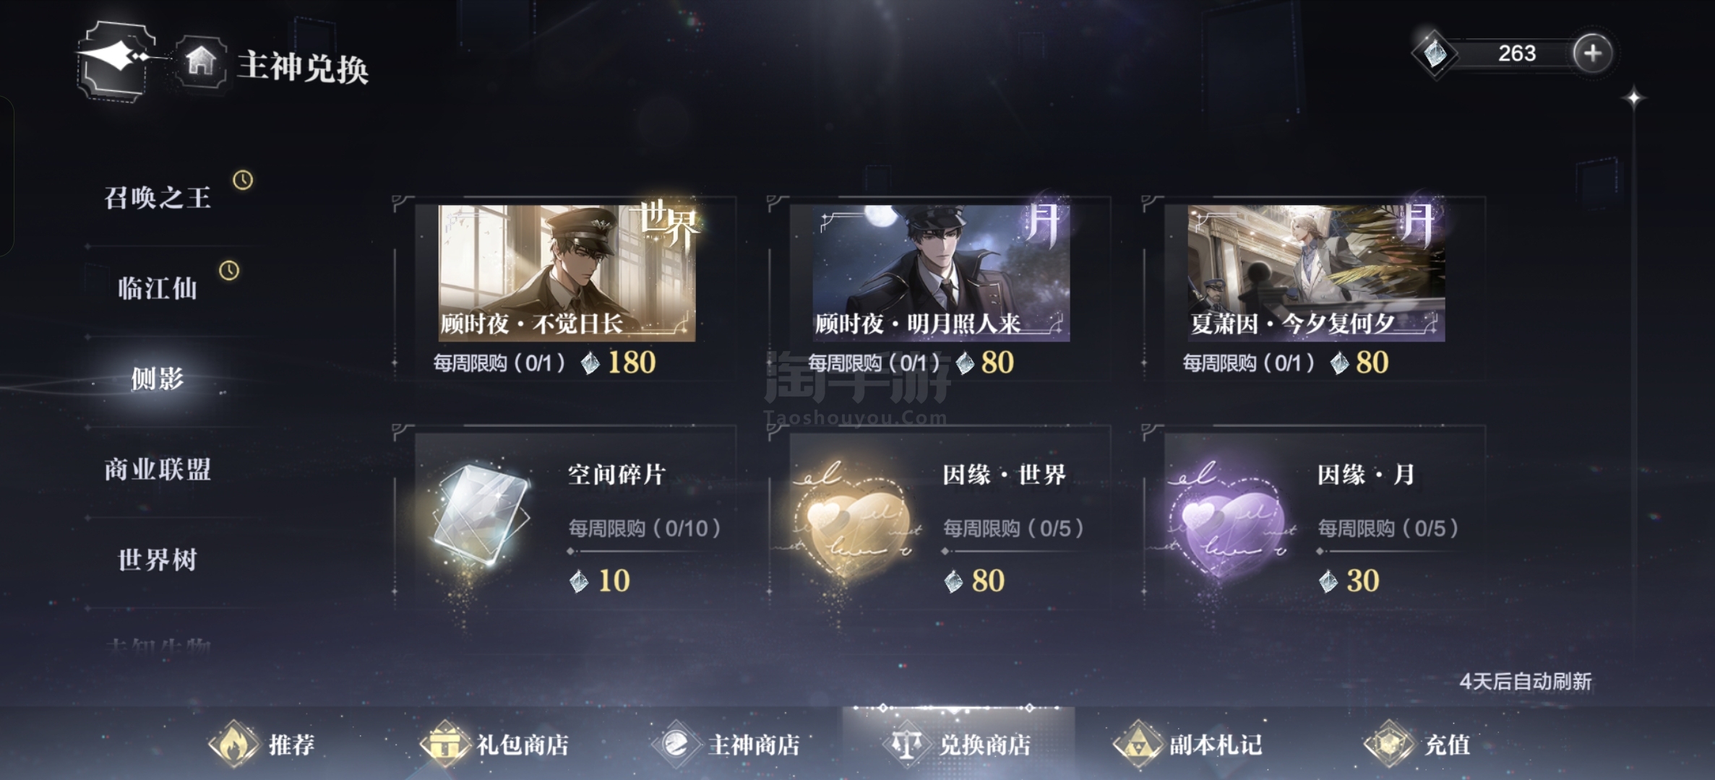Tap the crystal currency icon beside 263
The height and width of the screenshot is (780, 1715).
click(x=1435, y=53)
